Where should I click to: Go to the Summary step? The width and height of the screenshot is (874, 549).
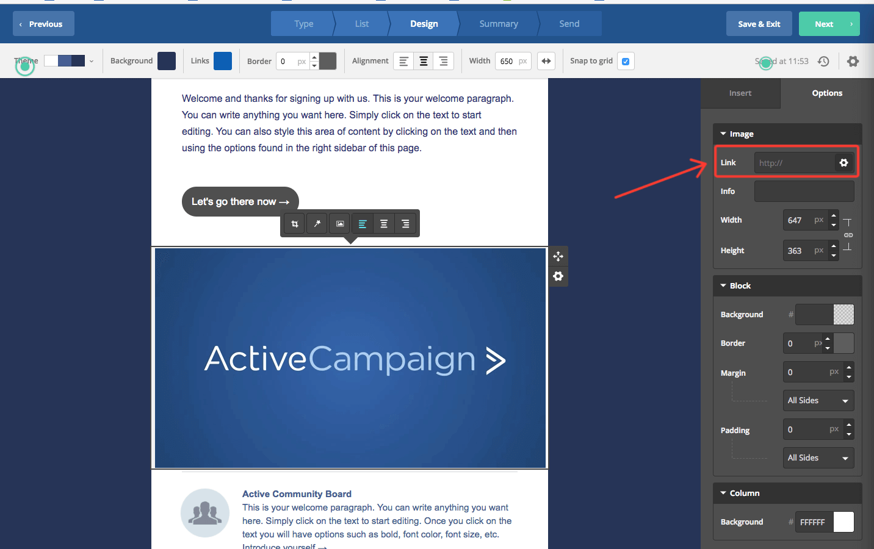coord(499,24)
